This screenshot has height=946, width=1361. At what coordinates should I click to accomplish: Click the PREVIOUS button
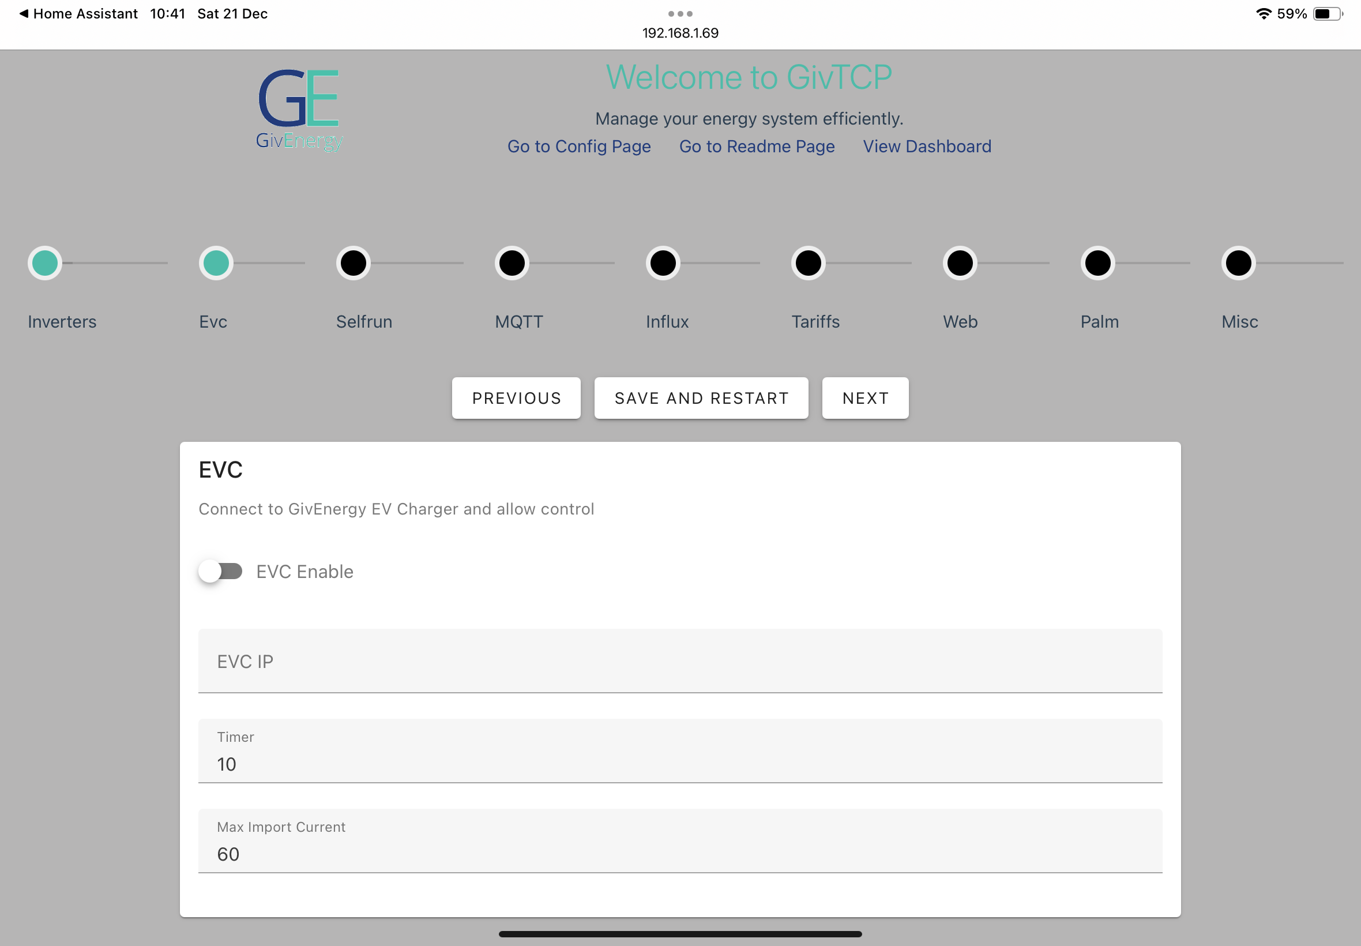[x=517, y=399]
